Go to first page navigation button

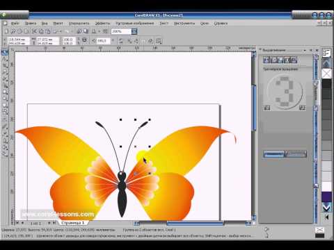pyautogui.click(x=17, y=223)
